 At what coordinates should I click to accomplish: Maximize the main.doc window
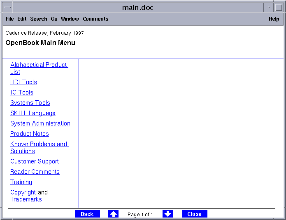point(279,7)
